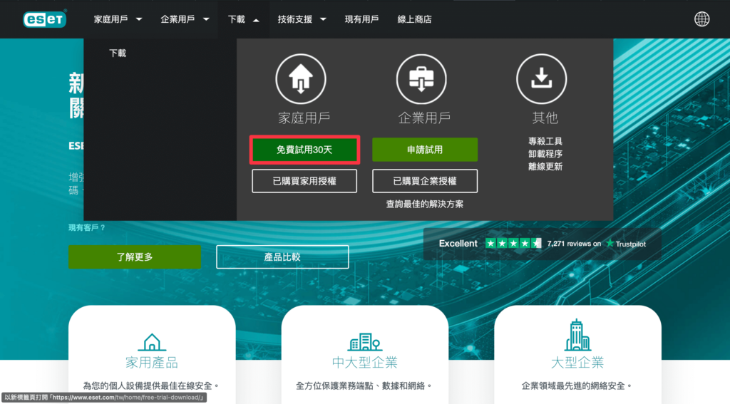This screenshot has width=730, height=404.
Task: Click the 現有客戶？ link
Action: (x=87, y=227)
